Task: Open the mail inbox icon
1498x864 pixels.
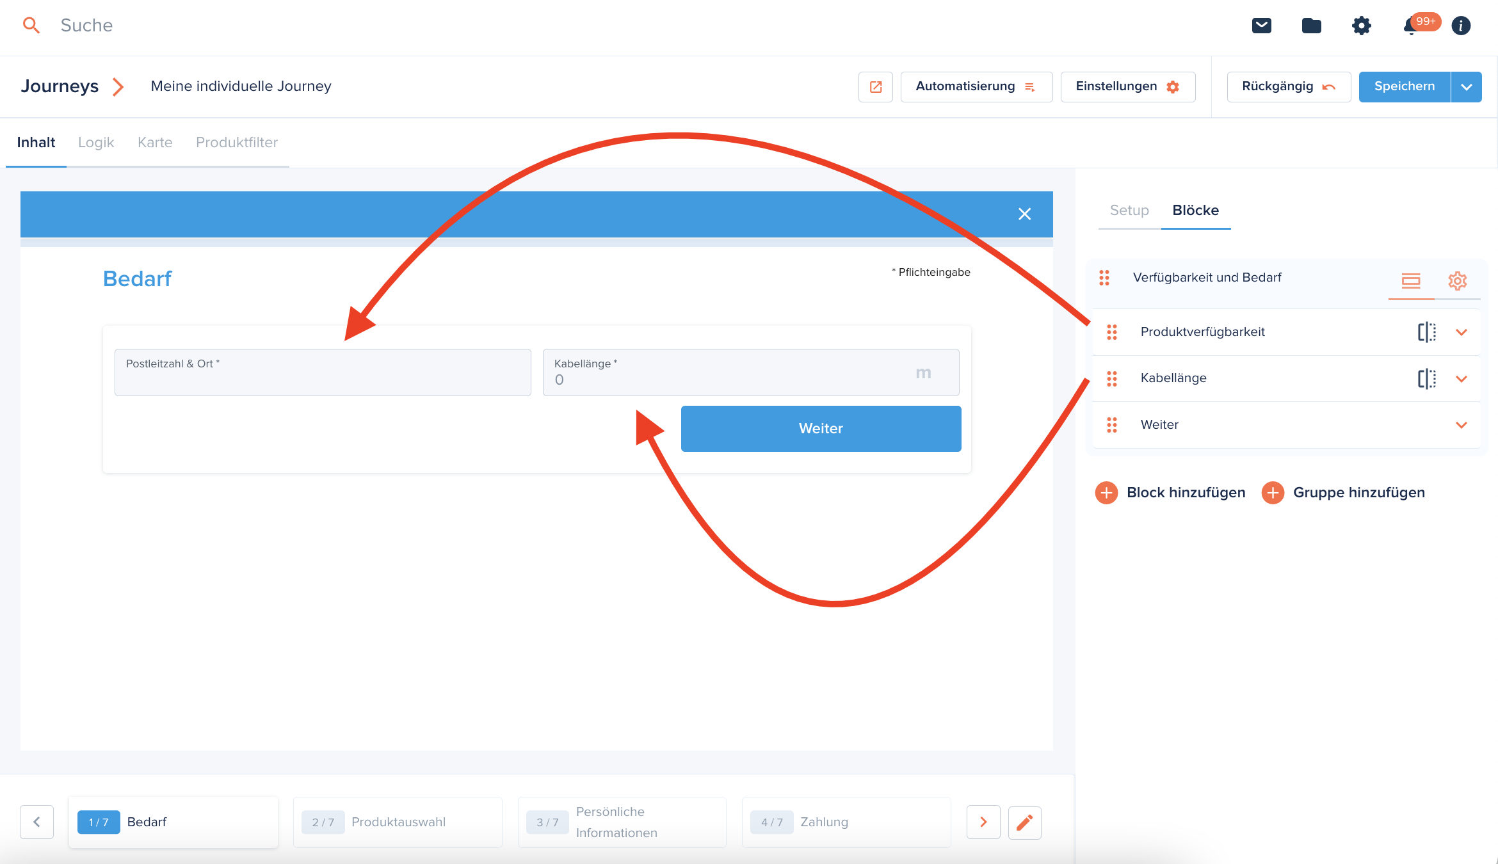Action: point(1262,26)
